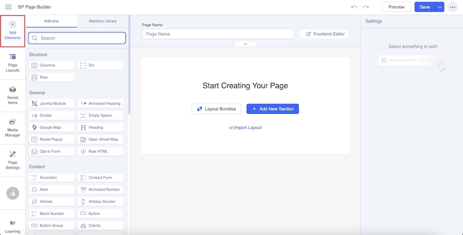Select the Add-ons tab

(51, 21)
